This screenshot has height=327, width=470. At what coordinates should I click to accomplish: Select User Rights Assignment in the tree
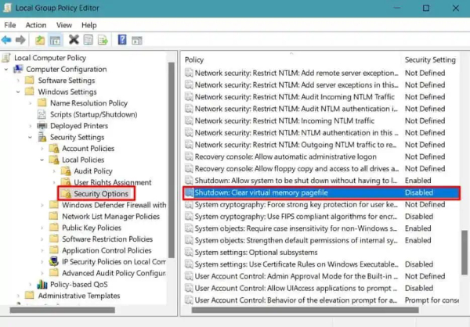point(110,182)
